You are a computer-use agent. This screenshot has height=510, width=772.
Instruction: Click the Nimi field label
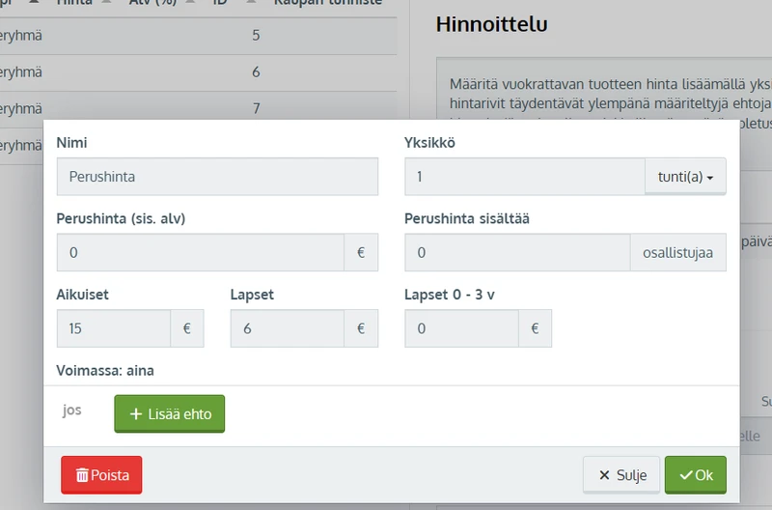pyautogui.click(x=71, y=142)
